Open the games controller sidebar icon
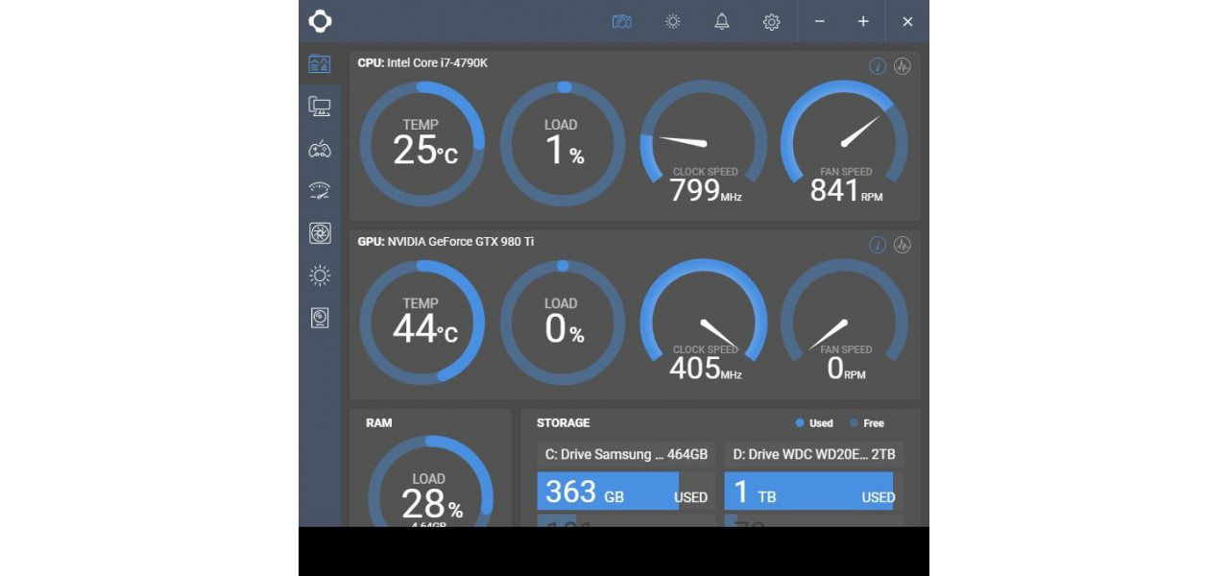This screenshot has height=576, width=1229. coord(320,149)
